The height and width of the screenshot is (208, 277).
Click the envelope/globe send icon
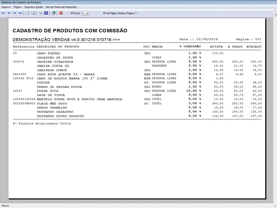(x=53, y=13)
